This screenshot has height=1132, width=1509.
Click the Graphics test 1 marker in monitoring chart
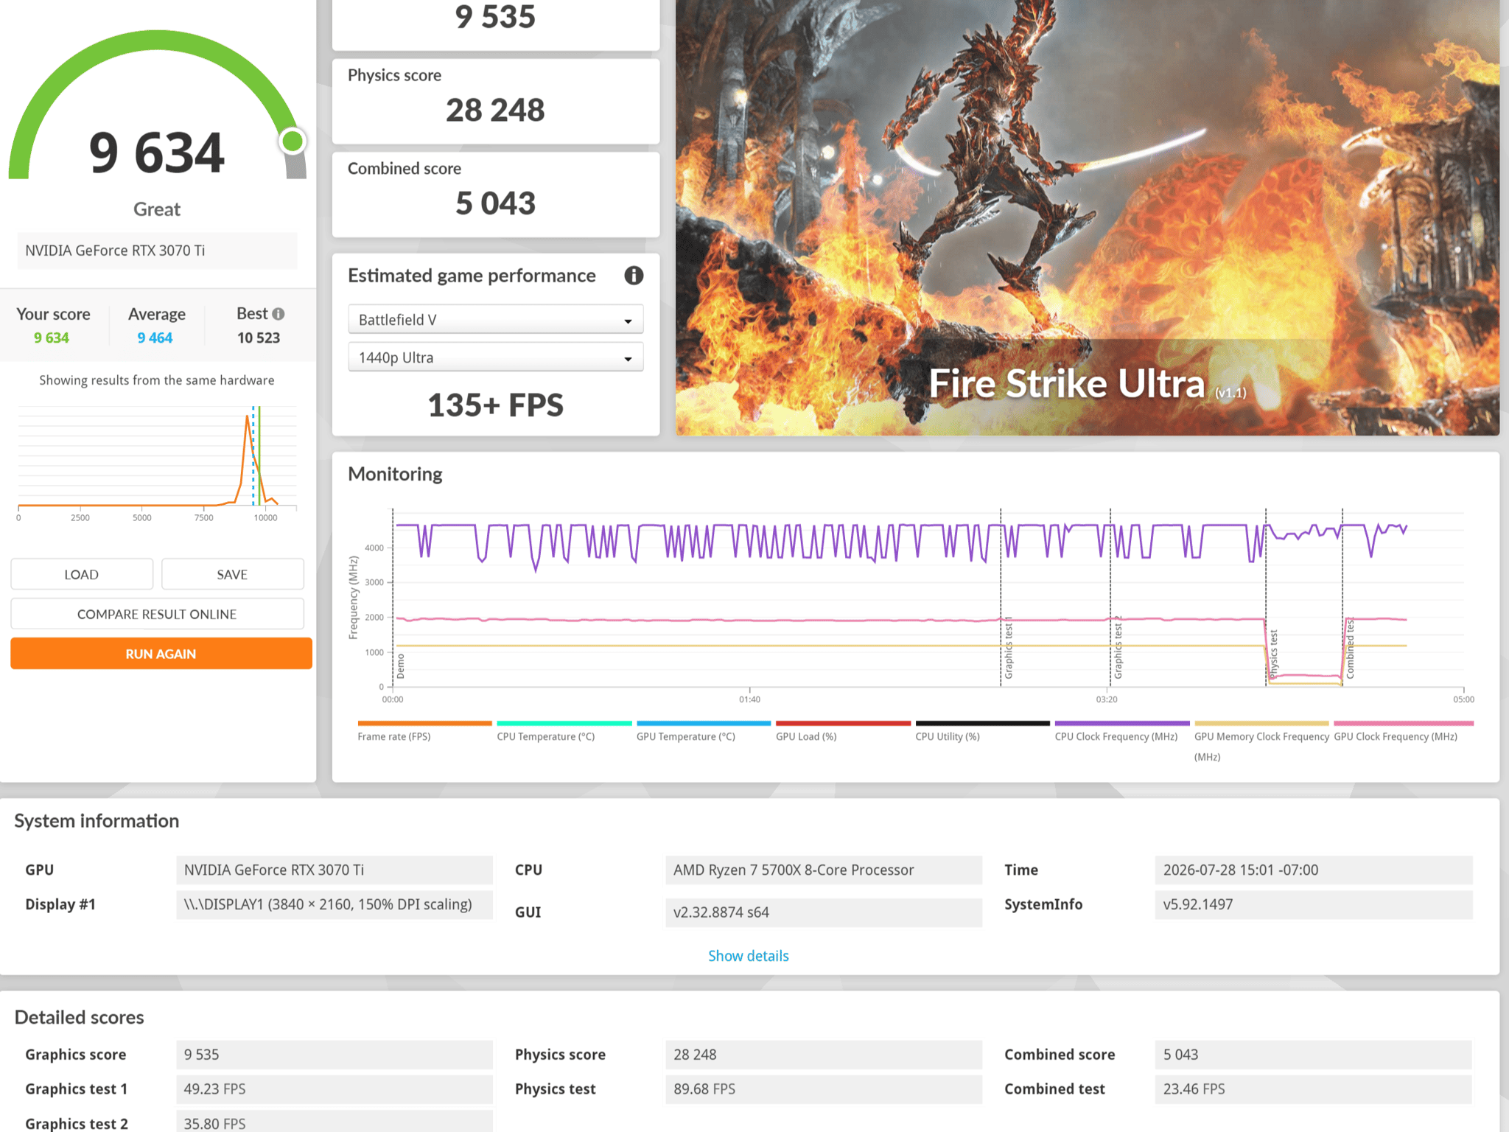click(x=1009, y=649)
